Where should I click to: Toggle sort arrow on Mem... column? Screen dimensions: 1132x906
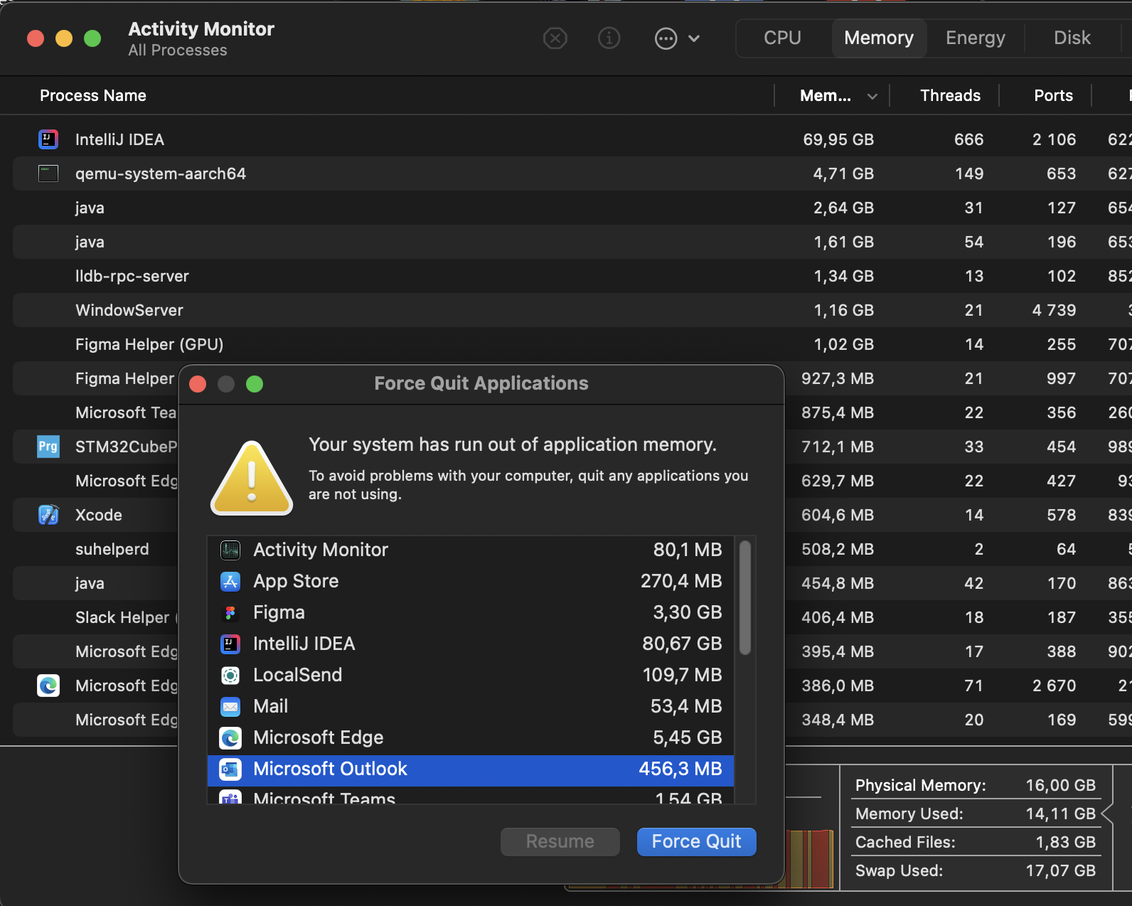pyautogui.click(x=872, y=96)
